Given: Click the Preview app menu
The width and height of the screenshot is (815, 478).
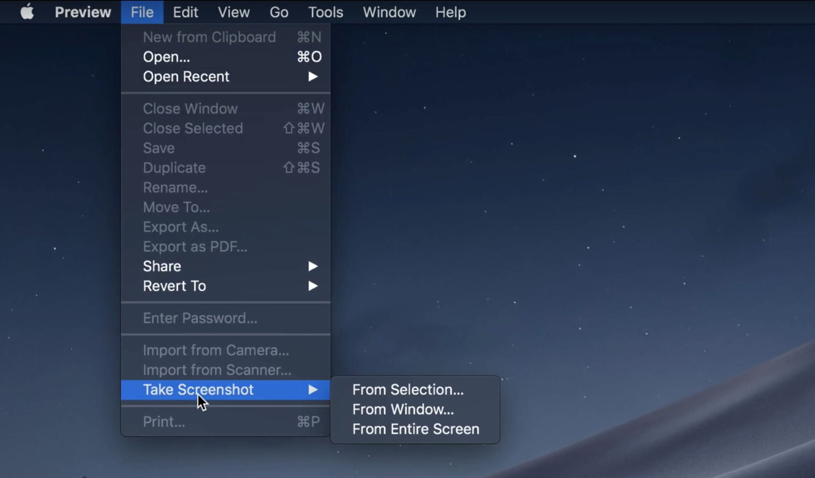Looking at the screenshot, I should (83, 12).
